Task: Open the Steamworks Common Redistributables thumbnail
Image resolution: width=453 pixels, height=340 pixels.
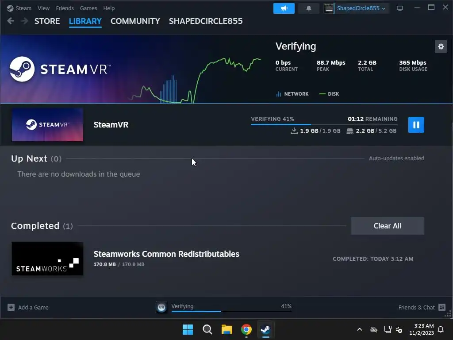Action: pos(47,259)
